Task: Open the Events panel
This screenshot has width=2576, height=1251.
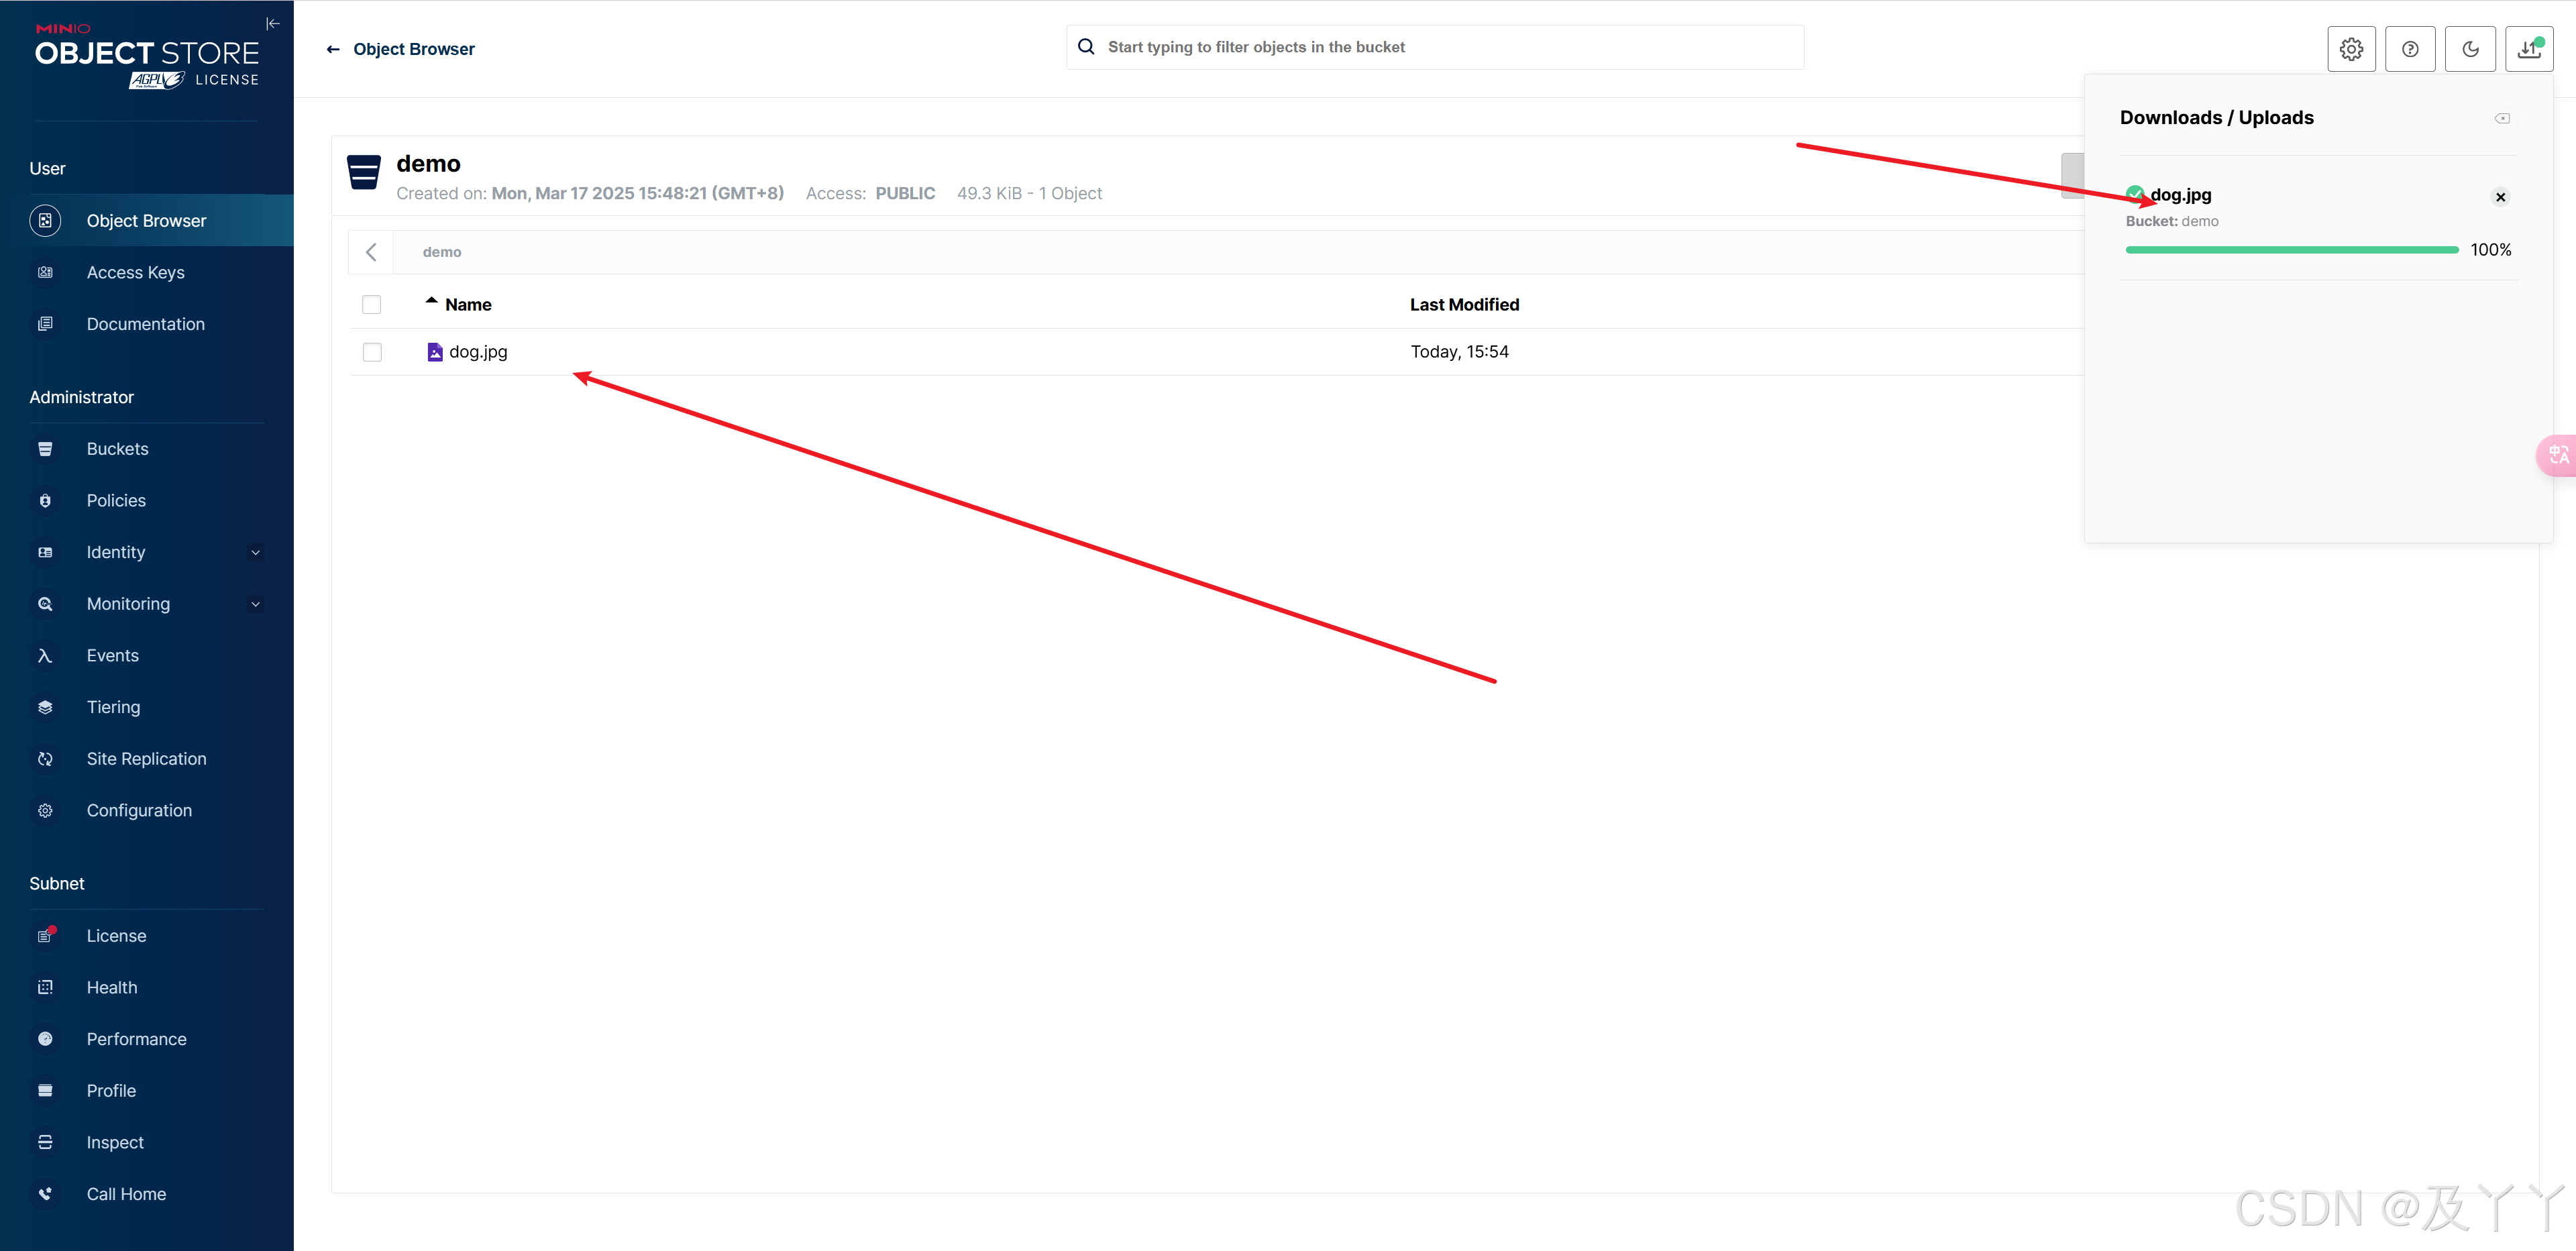Action: tap(111, 655)
